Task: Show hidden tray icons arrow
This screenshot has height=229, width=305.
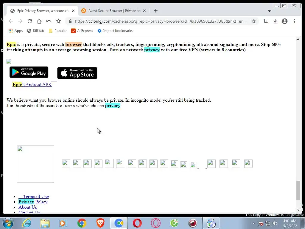Action: pos(253,224)
